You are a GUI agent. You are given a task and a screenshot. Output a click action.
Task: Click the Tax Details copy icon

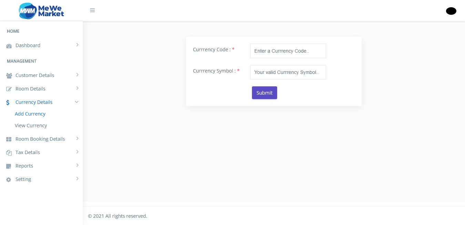[9, 153]
